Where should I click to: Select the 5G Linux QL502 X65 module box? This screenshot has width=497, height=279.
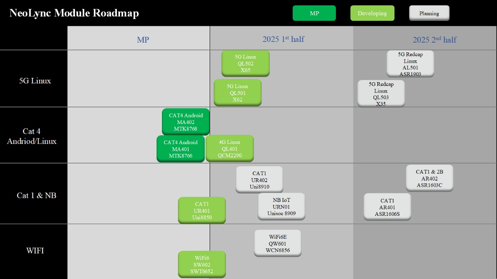(x=245, y=63)
